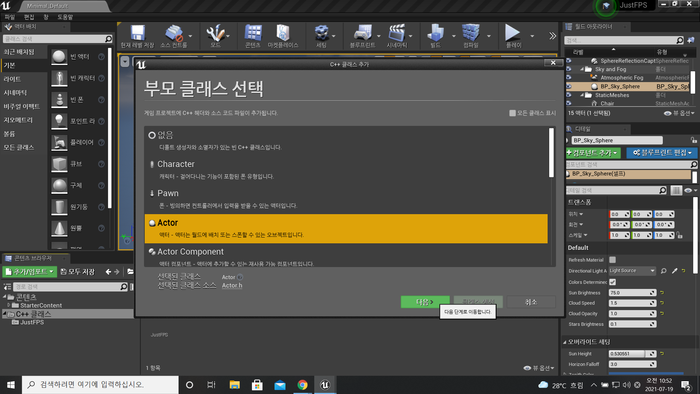Toggle visibility eye for BP_Sky_Sphere
The height and width of the screenshot is (394, 700).
click(x=568, y=86)
